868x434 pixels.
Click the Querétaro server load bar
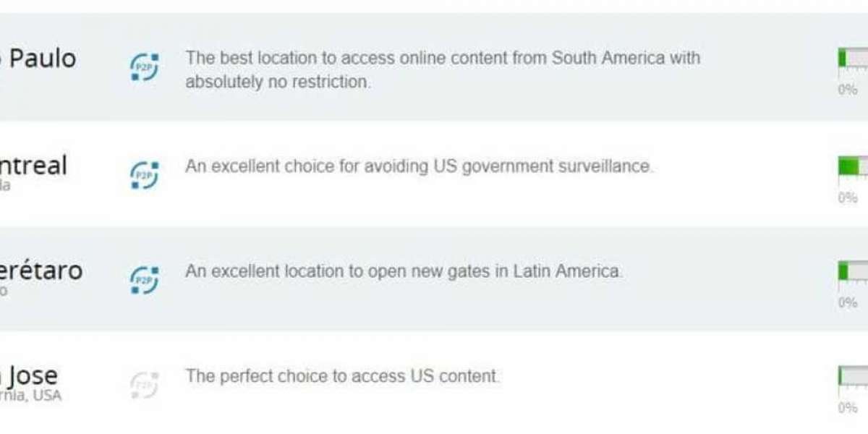point(853,271)
